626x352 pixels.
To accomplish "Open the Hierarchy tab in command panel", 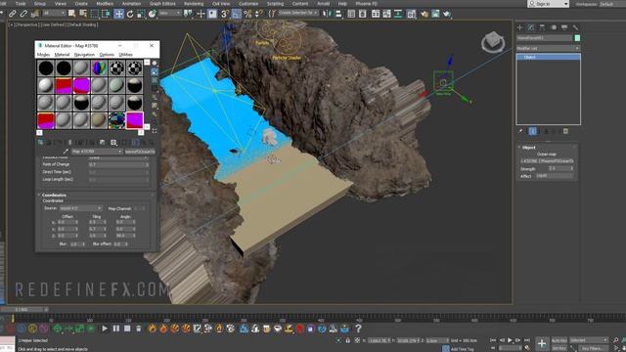I will [542, 27].
